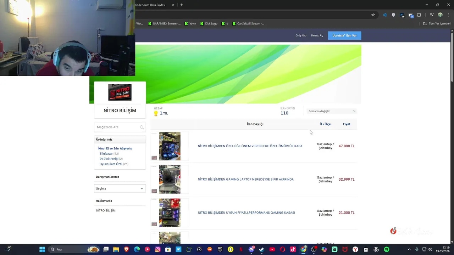Open Instagram from taskbar

click(x=158, y=249)
